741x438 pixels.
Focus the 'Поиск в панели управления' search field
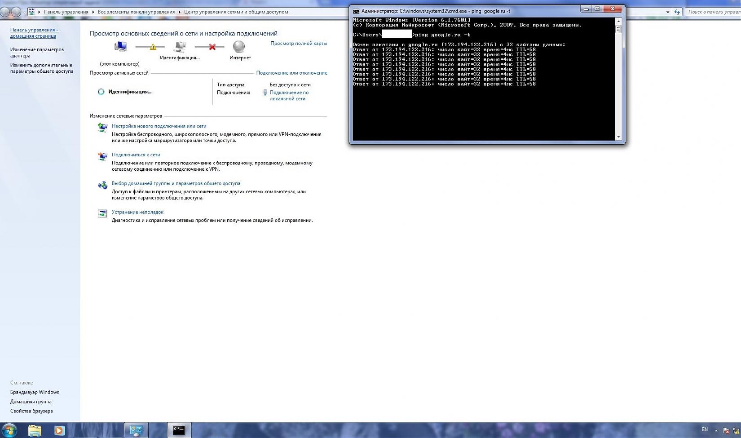713,12
